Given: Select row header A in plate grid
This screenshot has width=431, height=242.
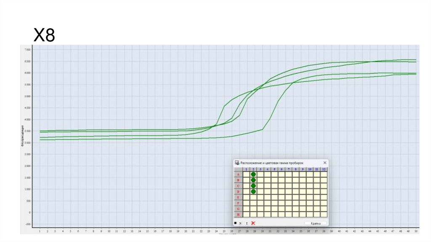Looking at the screenshot, I should coord(238,174).
